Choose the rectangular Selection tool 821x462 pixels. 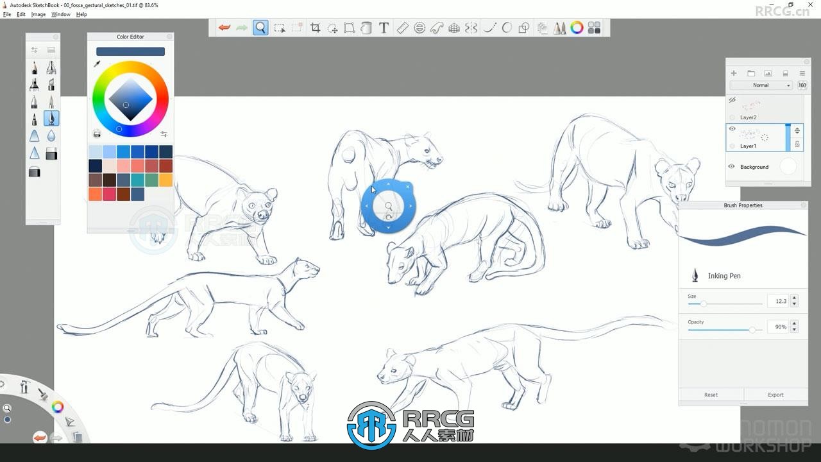(x=280, y=28)
